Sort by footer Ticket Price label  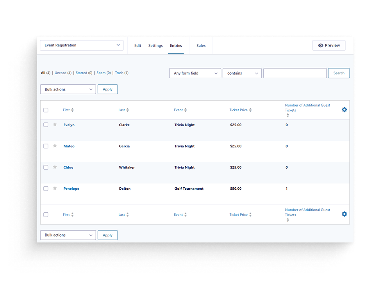click(238, 214)
